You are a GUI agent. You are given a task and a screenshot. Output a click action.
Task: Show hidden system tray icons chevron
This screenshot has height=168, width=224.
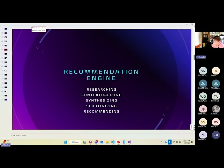[162, 142]
